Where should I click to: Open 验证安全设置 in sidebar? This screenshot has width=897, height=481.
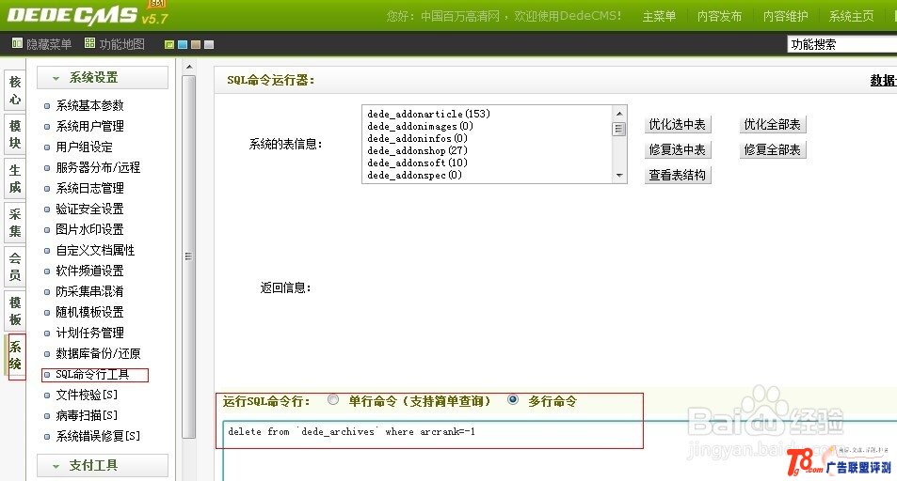[89, 209]
